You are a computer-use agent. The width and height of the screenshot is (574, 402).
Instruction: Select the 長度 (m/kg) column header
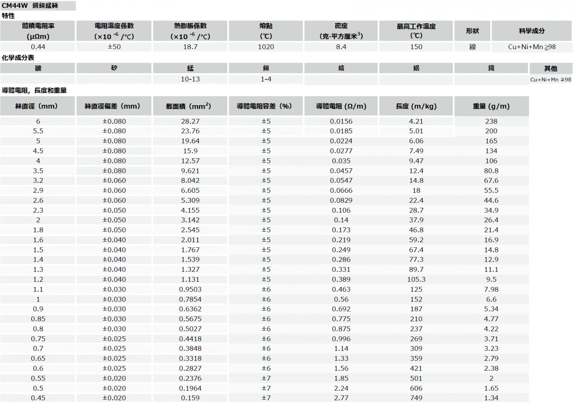point(416,106)
